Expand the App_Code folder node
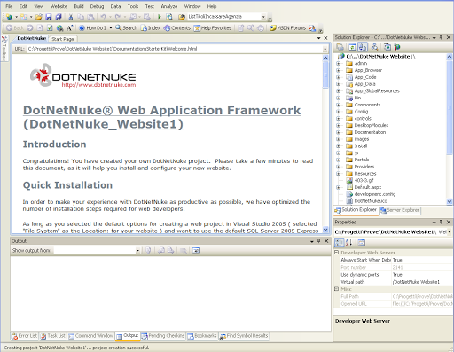Viewport: 454px width, 352px height. coord(339,77)
